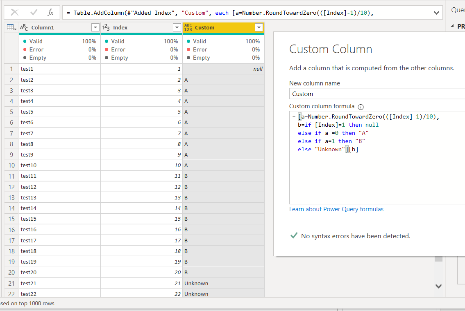Image resolution: width=465 pixels, height=311 pixels.
Task: Click the 123 type icon on Index column
Action: [106, 27]
